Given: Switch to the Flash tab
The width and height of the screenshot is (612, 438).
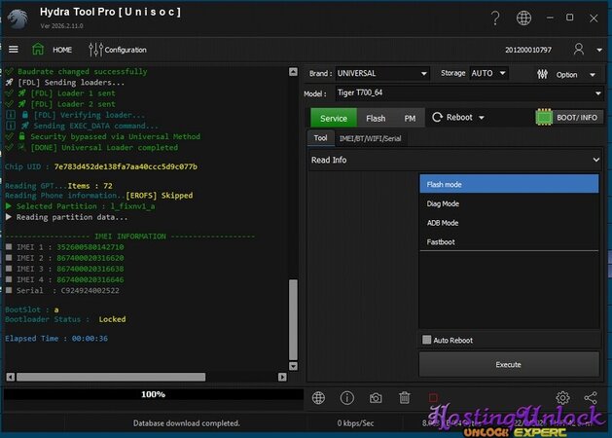Looking at the screenshot, I should [x=376, y=118].
